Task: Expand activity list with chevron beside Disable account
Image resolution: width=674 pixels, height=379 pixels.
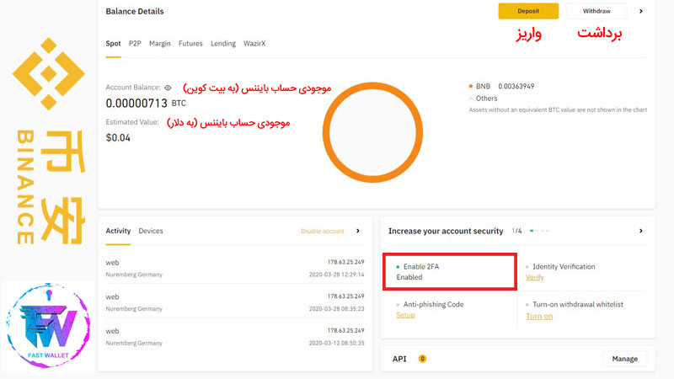Action: click(357, 231)
